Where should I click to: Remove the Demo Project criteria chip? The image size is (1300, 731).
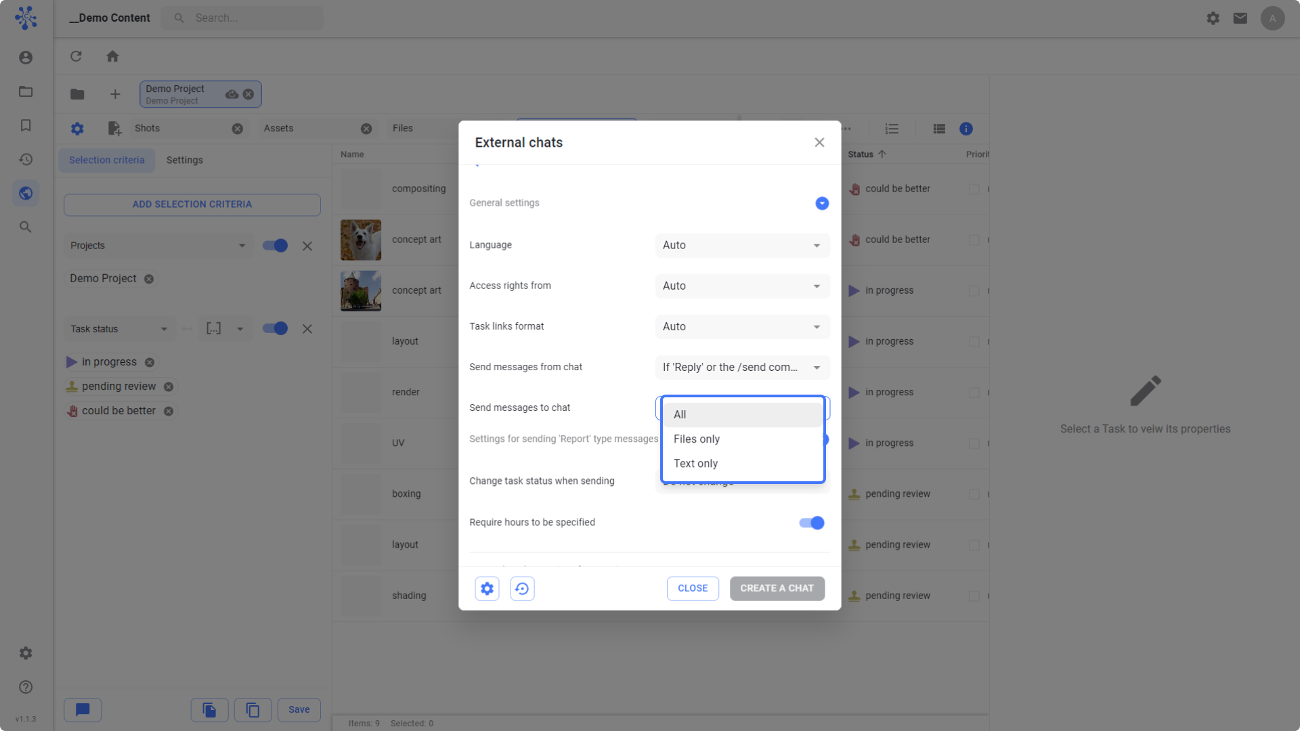click(149, 279)
